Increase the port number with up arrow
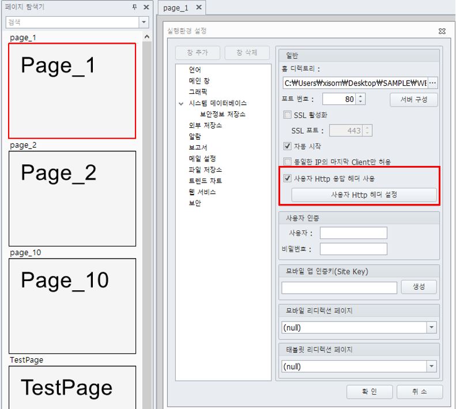The width and height of the screenshot is (456, 409). pyautogui.click(x=361, y=96)
